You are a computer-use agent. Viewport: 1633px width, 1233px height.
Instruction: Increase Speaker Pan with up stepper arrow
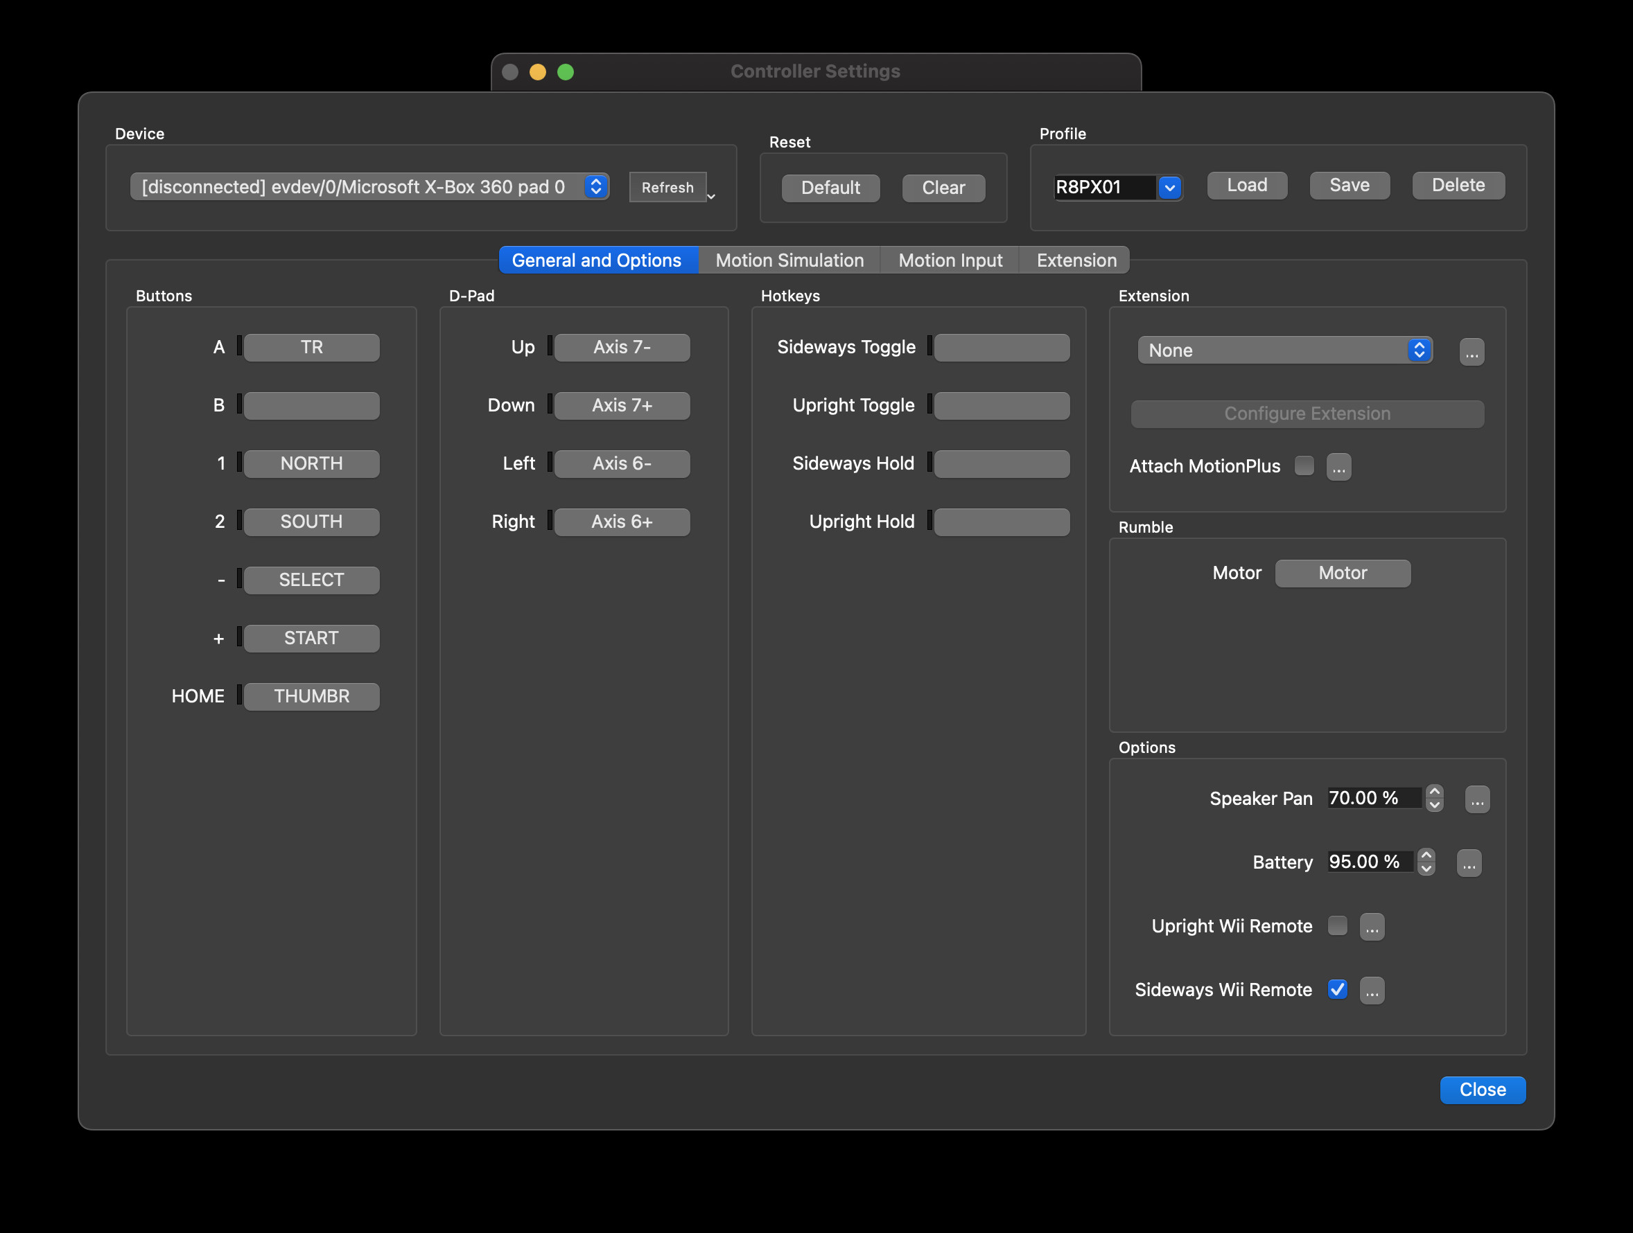[x=1434, y=792]
